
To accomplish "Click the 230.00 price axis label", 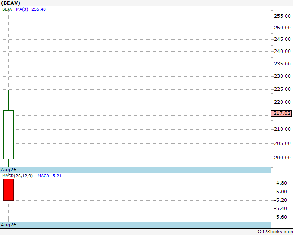I will pyautogui.click(x=282, y=76).
